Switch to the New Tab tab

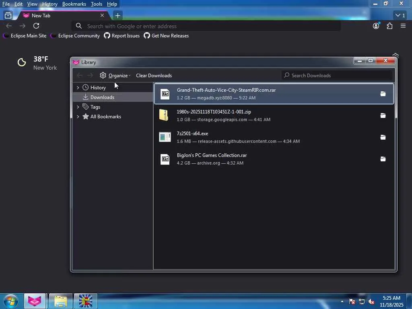tap(63, 16)
